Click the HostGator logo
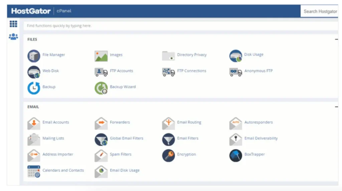 [31, 11]
